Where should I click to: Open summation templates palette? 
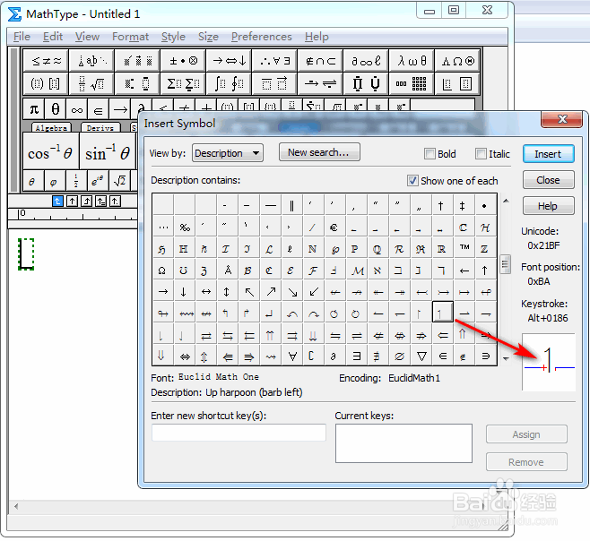pos(183,83)
